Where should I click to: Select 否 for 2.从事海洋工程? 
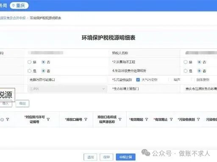tap(199, 62)
